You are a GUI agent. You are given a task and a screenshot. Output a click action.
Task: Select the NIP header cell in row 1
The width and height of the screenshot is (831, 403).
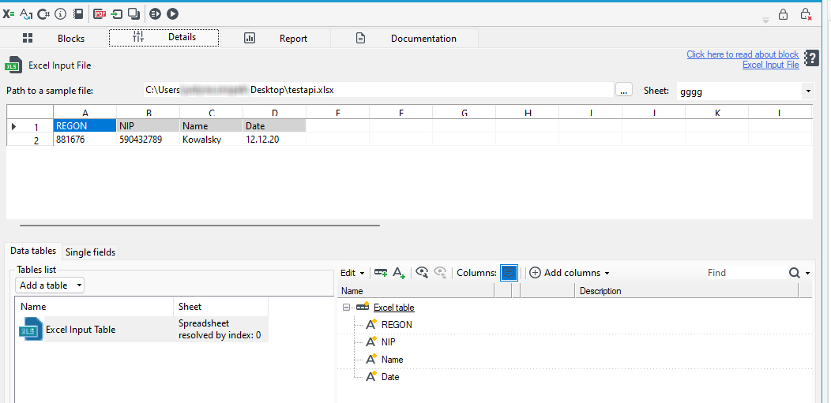[x=148, y=126]
